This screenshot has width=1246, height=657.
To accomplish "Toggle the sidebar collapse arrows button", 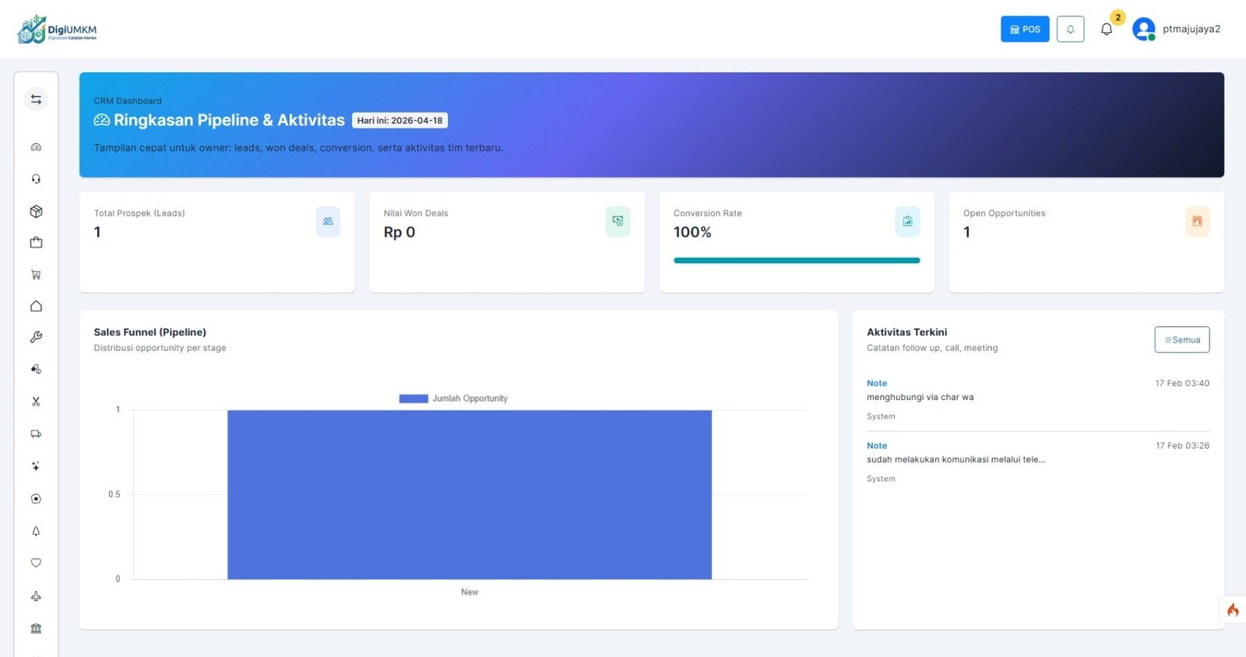I will (x=36, y=99).
